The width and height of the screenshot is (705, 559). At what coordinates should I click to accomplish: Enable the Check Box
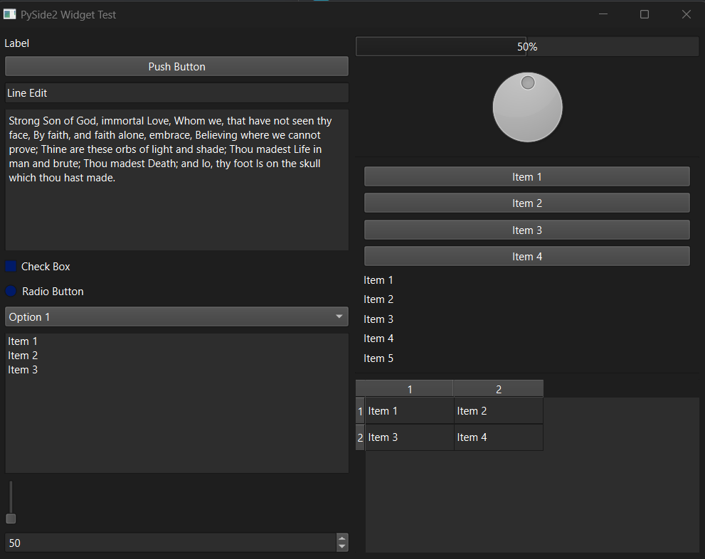(x=10, y=266)
